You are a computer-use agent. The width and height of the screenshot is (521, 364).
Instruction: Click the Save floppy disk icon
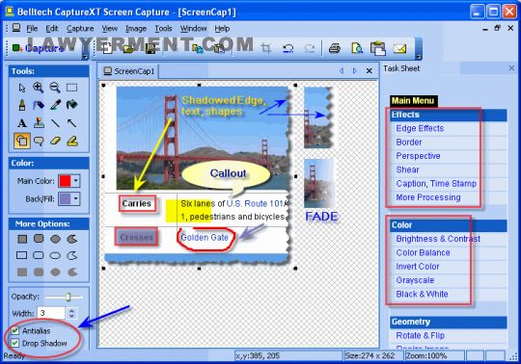(x=151, y=49)
